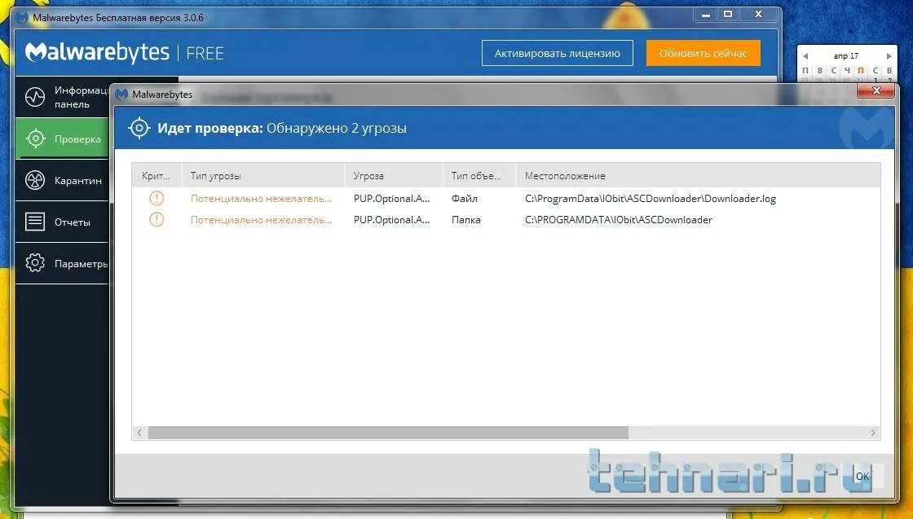Click the left scroll arrow of results list
913x519 pixels.
coord(139,433)
